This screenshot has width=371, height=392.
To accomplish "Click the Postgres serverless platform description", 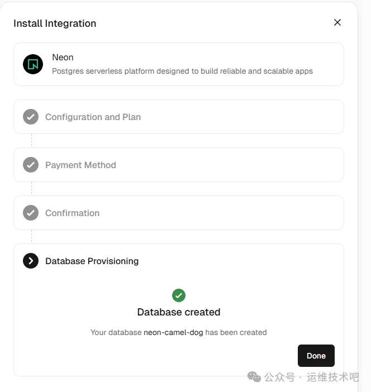I will coord(182,71).
